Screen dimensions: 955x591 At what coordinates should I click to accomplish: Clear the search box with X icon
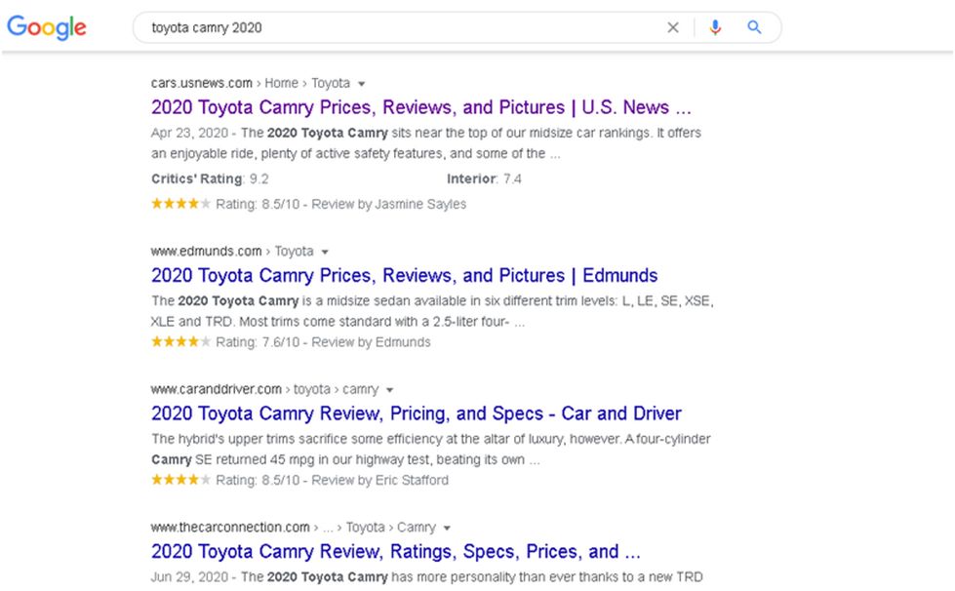[673, 27]
